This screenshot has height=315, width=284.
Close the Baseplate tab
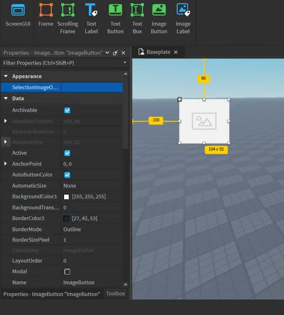pos(176,52)
